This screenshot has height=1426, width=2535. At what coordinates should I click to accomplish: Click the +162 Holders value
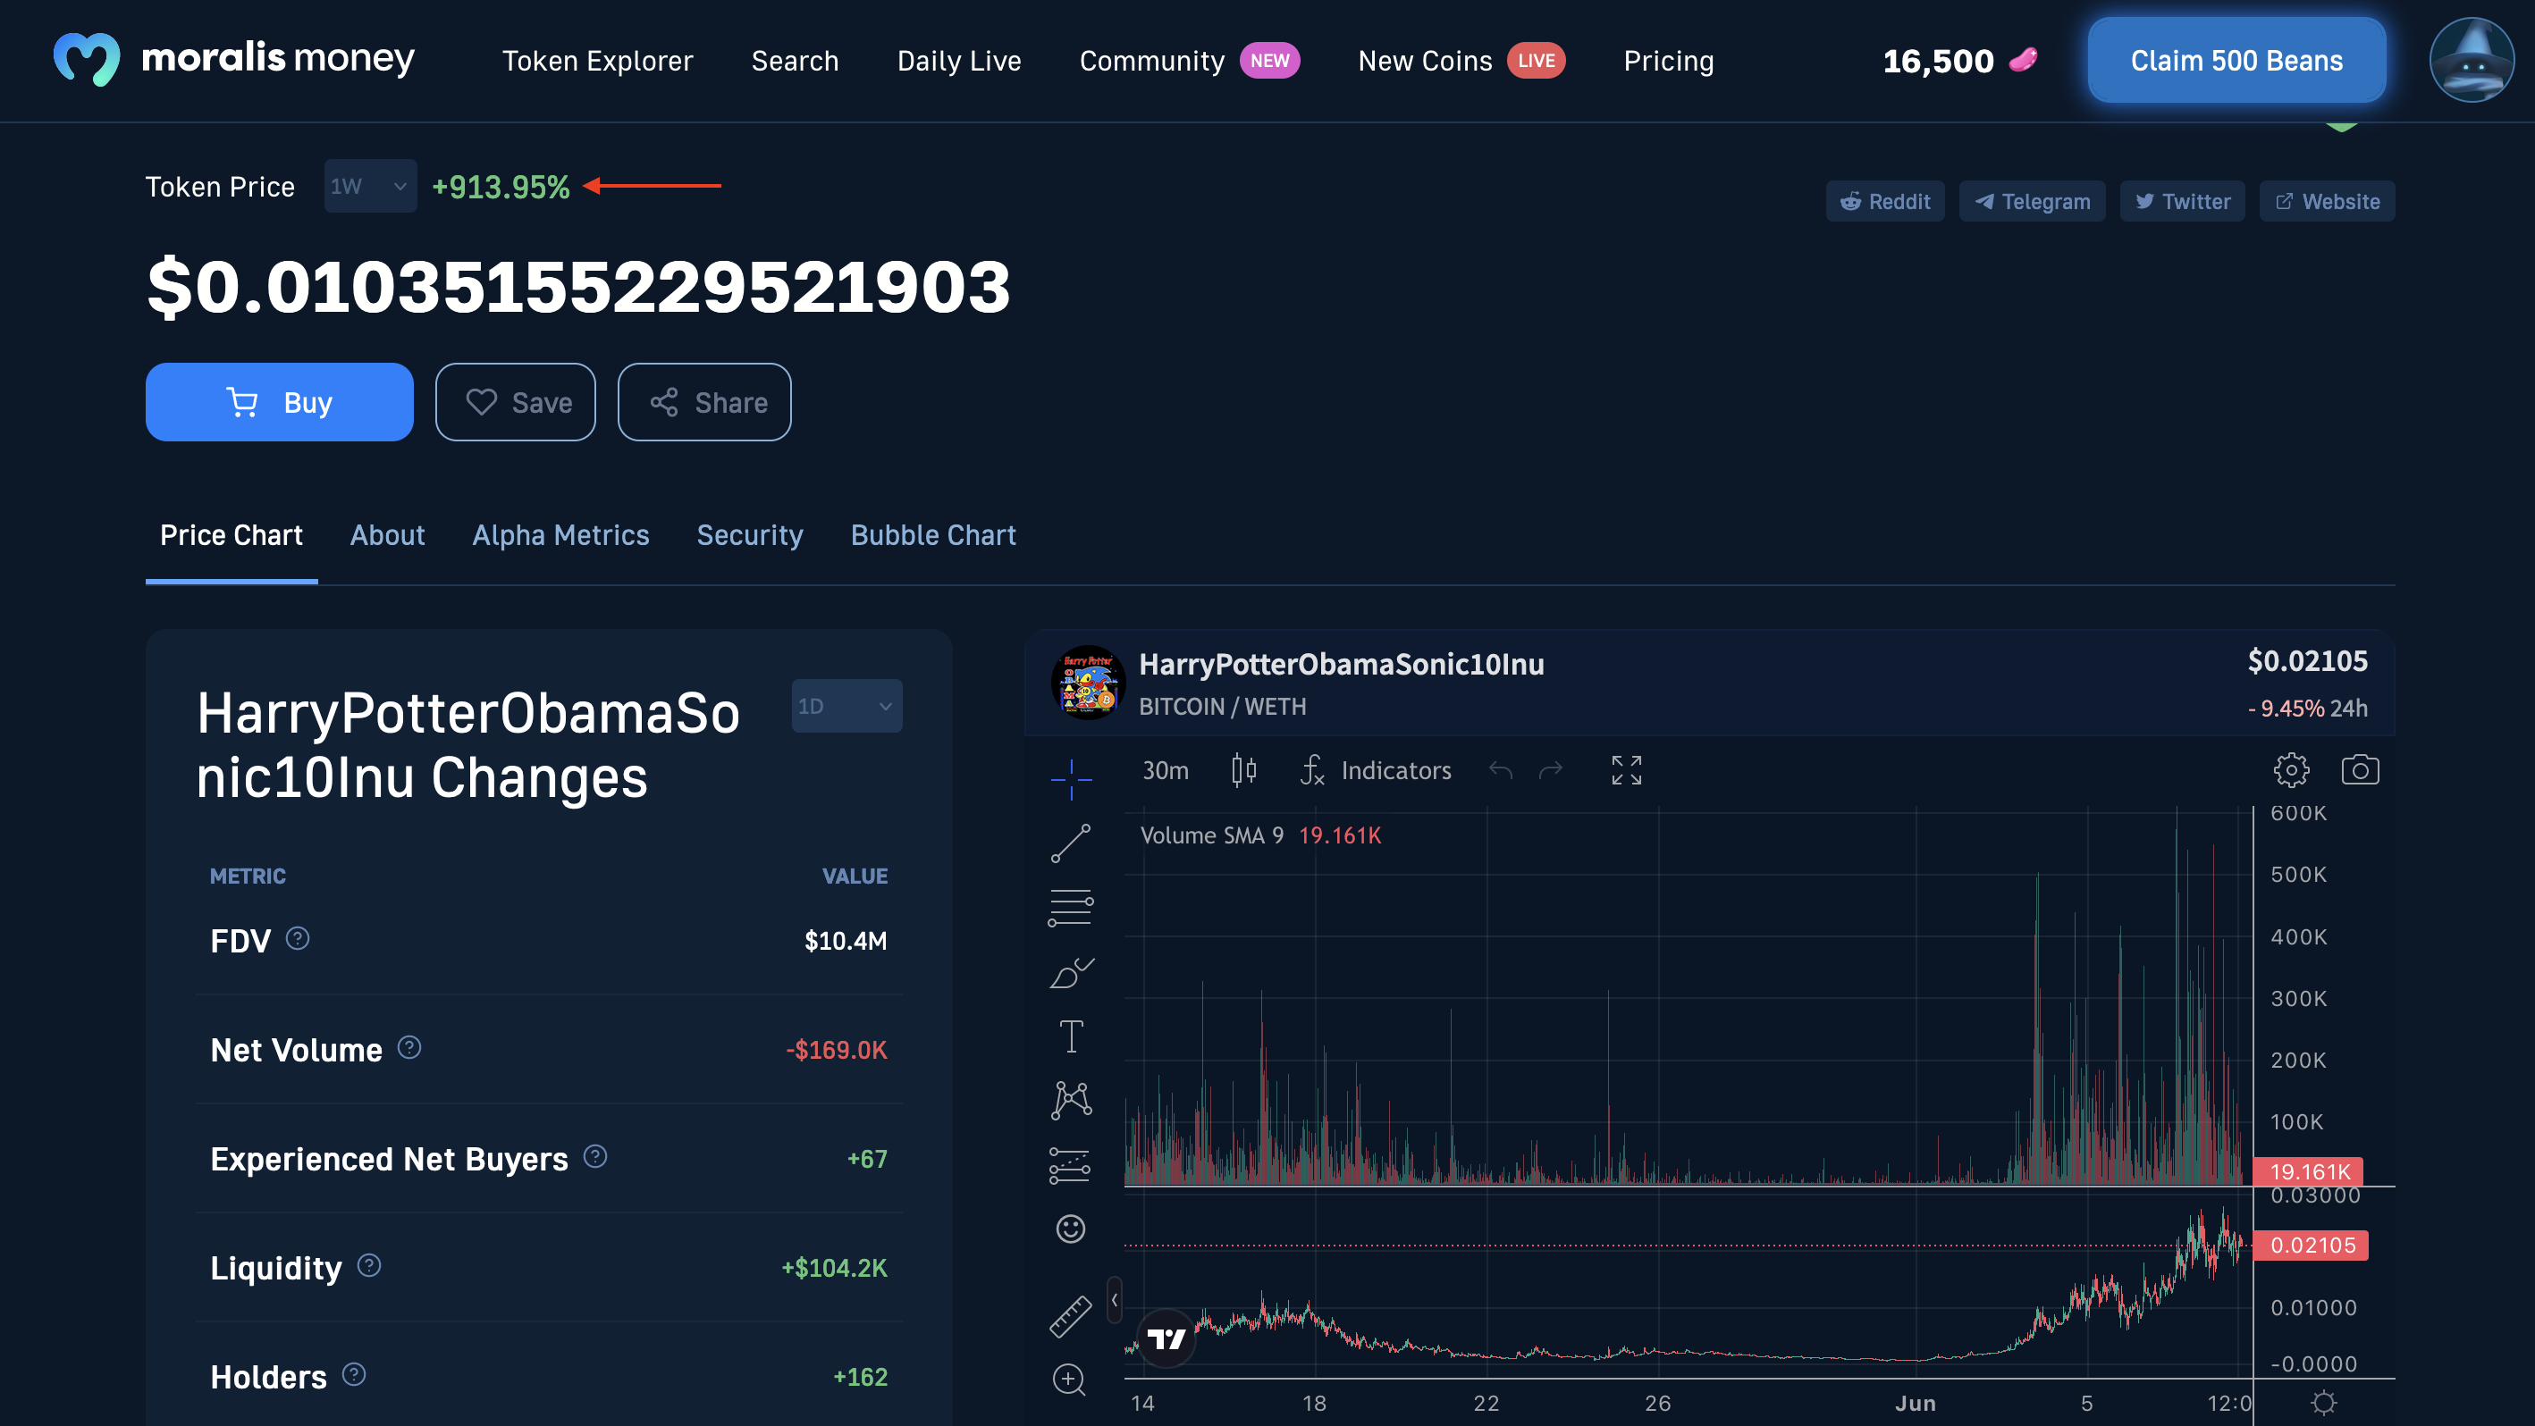pyautogui.click(x=860, y=1377)
